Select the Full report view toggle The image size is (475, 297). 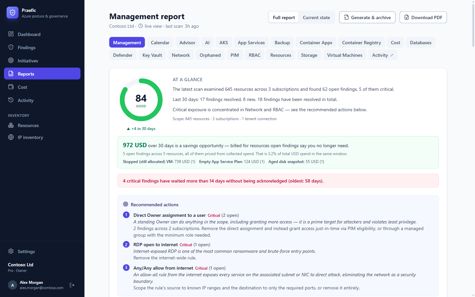[284, 17]
